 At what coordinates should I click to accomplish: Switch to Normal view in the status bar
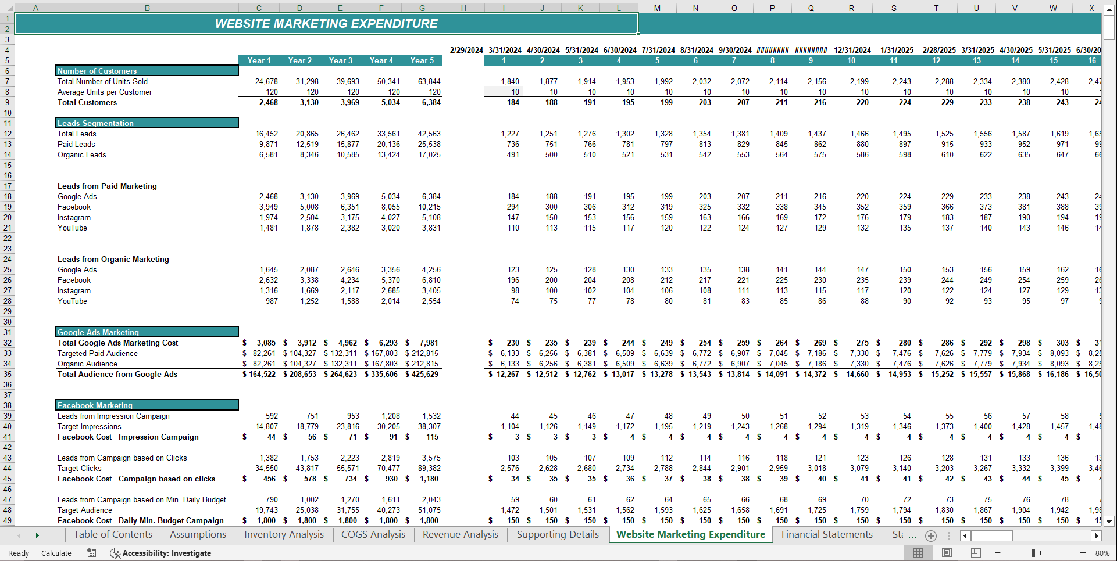tap(918, 552)
